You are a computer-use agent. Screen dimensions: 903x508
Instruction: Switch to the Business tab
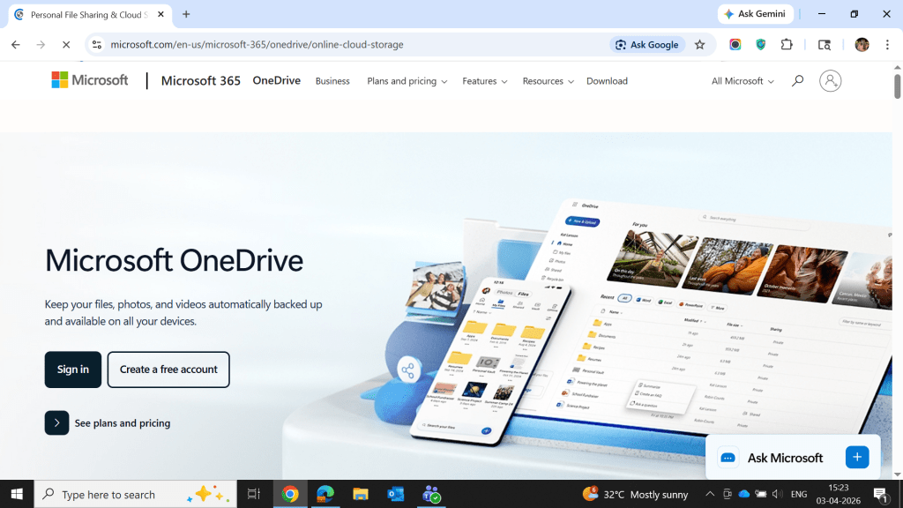point(332,80)
